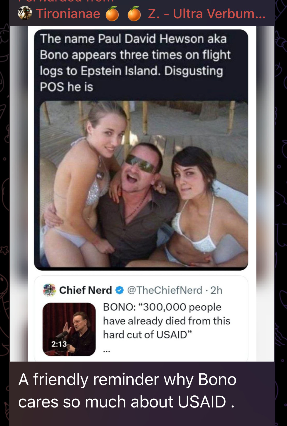Click the 2:13 duration label on video
This screenshot has width=287, height=426.
59,344
